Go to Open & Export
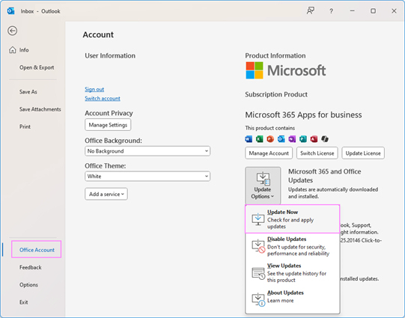The image size is (405, 318). pos(37,67)
